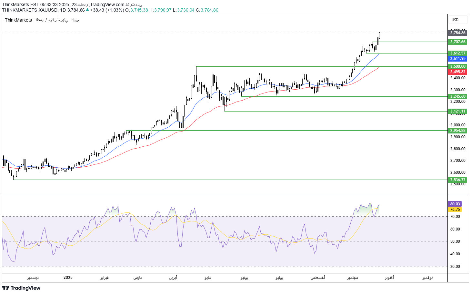Click the 2025 year marker on time axis
The image size is (471, 294).
(68, 278)
